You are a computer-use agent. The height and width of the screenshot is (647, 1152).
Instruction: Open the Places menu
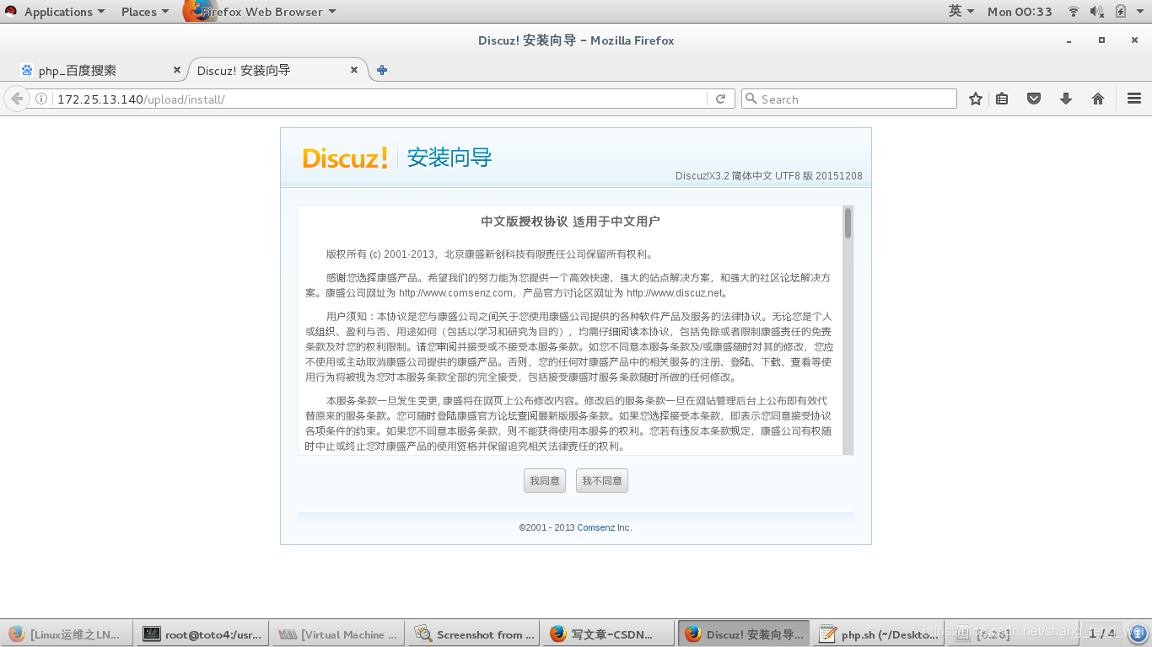(144, 12)
